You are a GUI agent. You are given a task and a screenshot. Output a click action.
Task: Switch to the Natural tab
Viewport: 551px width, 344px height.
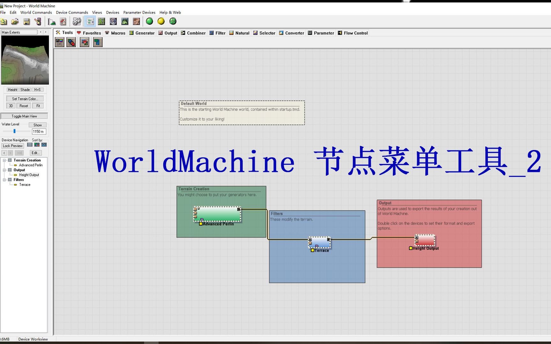pyautogui.click(x=239, y=33)
